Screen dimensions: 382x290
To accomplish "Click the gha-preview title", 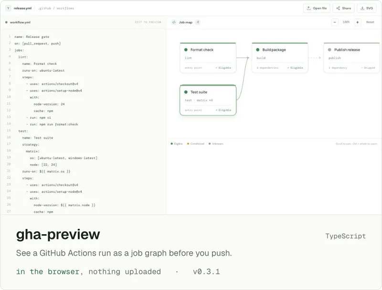I will point(58,235).
